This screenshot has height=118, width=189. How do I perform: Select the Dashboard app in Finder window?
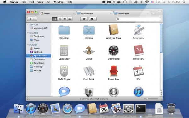pos(113,51)
